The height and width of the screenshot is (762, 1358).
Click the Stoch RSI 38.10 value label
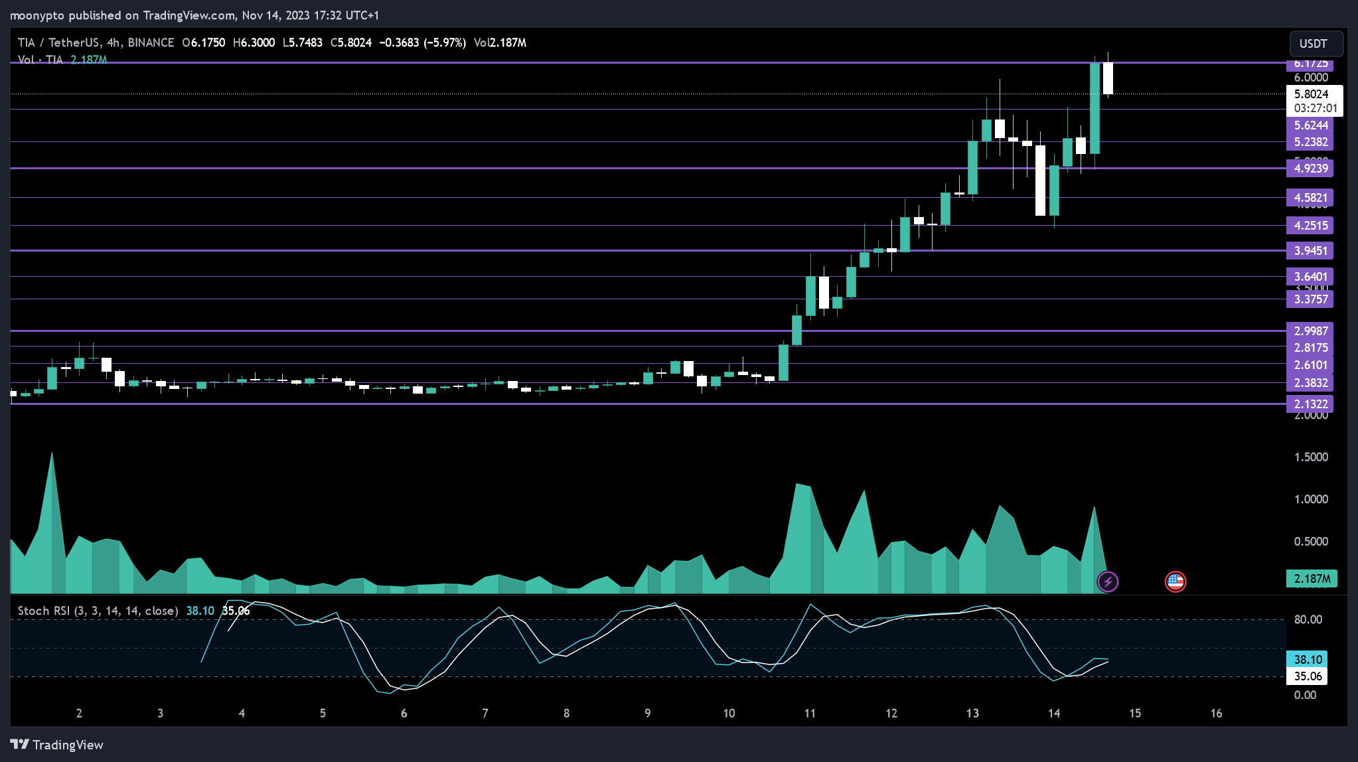pyautogui.click(x=1307, y=660)
